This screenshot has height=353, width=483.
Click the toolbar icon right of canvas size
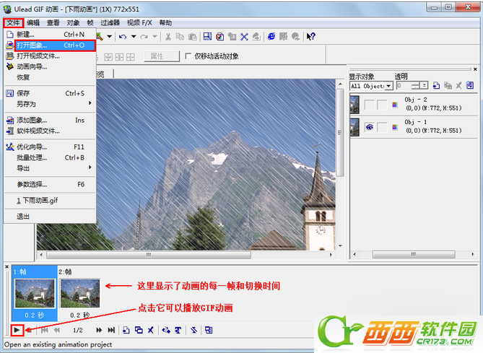pos(220,37)
